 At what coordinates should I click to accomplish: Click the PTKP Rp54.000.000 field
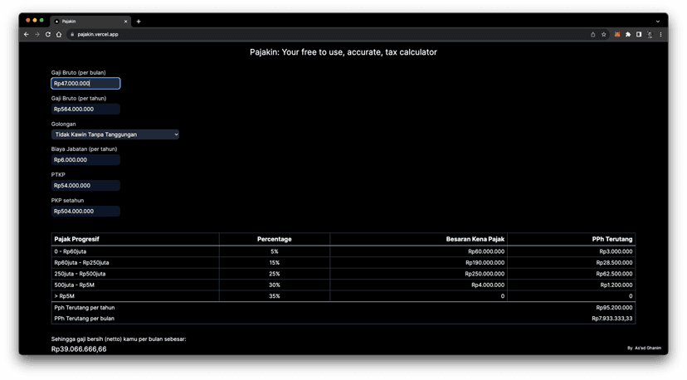click(85, 185)
